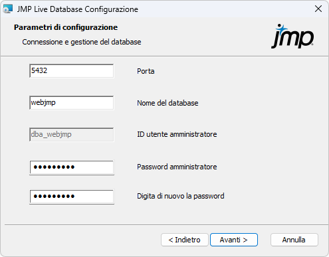329x257 pixels.
Task: Go back with the Indietro button
Action: [x=185, y=240]
